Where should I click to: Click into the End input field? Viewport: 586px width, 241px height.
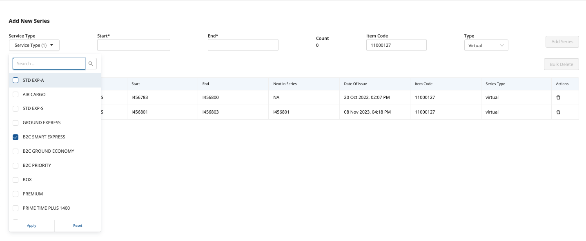[x=243, y=45]
